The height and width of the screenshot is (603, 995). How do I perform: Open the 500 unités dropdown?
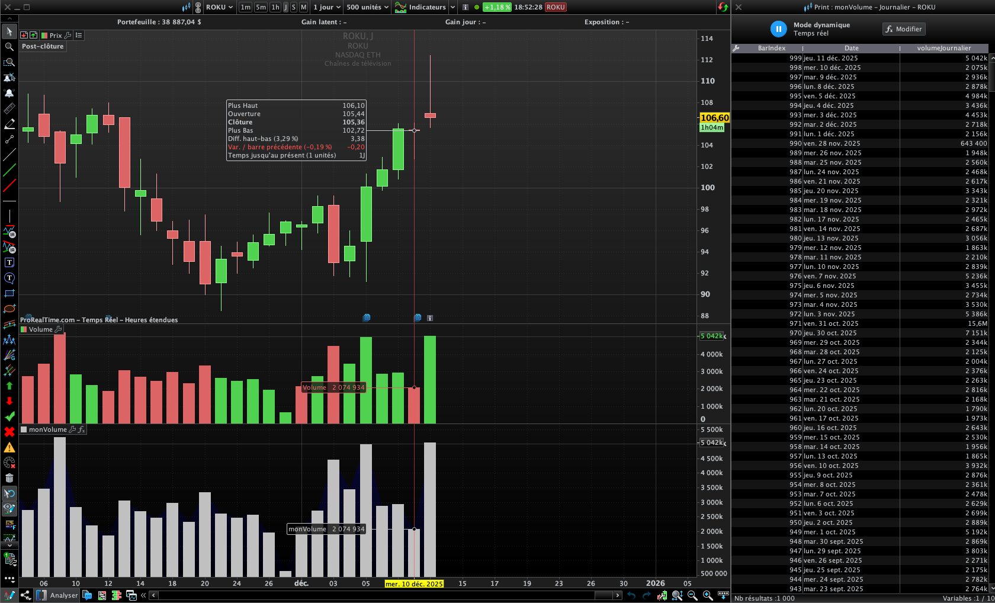tap(367, 7)
